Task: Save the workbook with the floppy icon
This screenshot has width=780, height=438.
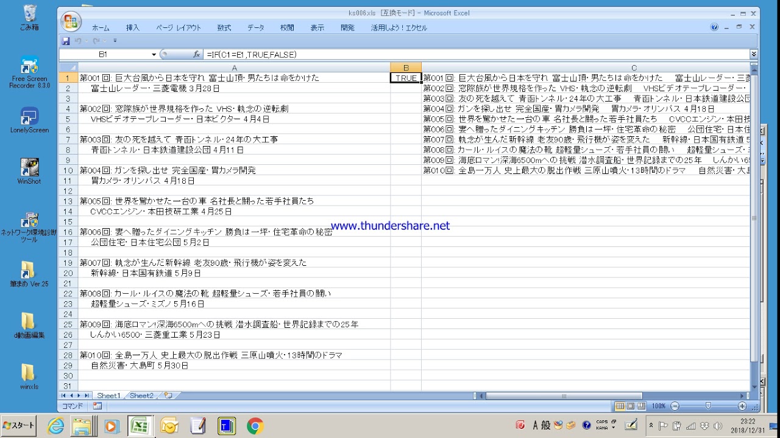Action: coord(66,41)
